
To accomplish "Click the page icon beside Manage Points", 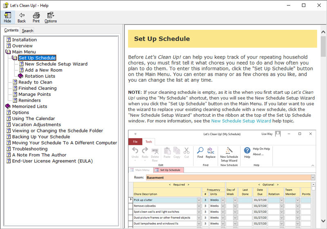I will [15, 94].
